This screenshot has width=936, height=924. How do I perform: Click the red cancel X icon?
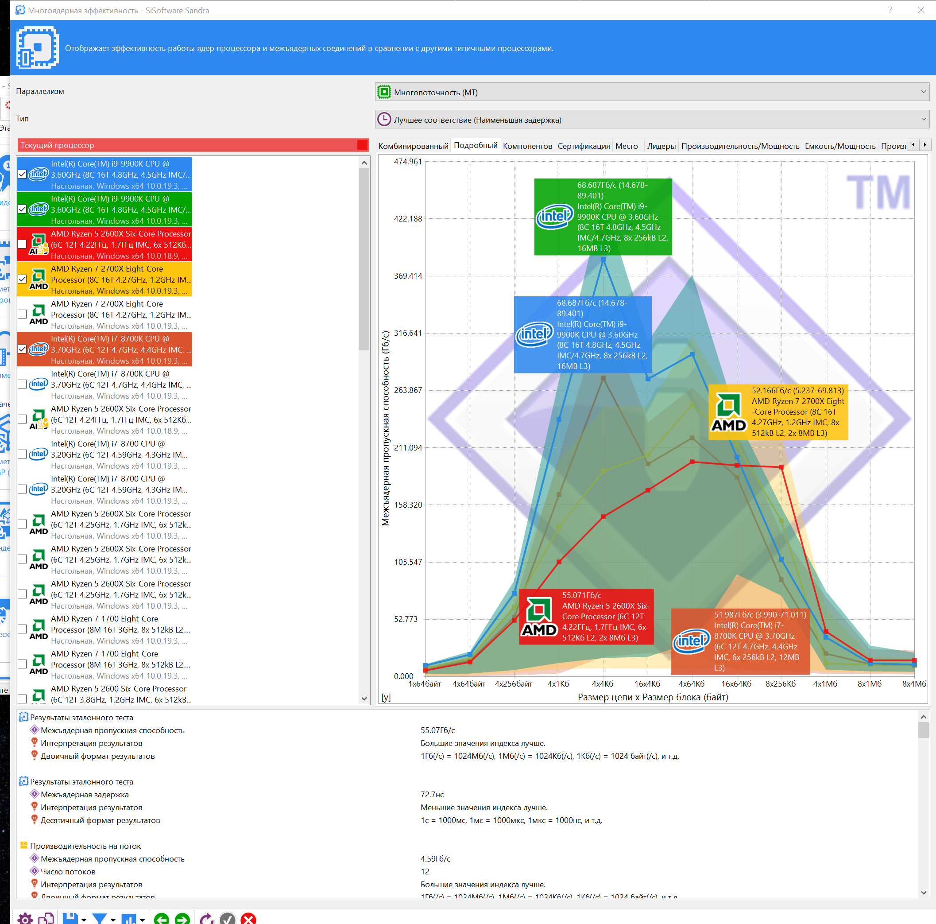[248, 918]
